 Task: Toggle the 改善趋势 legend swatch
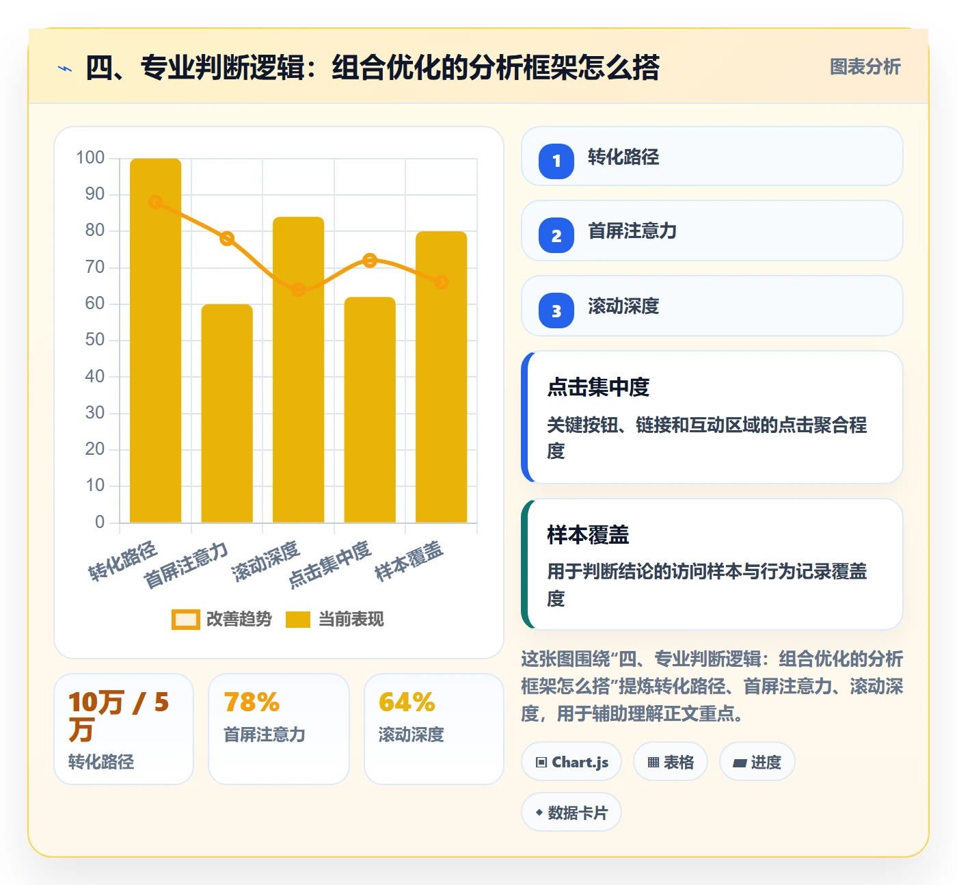(x=185, y=619)
